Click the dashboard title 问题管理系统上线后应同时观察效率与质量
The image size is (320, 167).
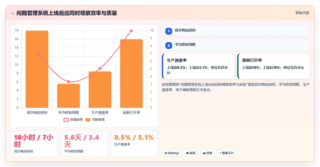pyautogui.click(x=67, y=13)
